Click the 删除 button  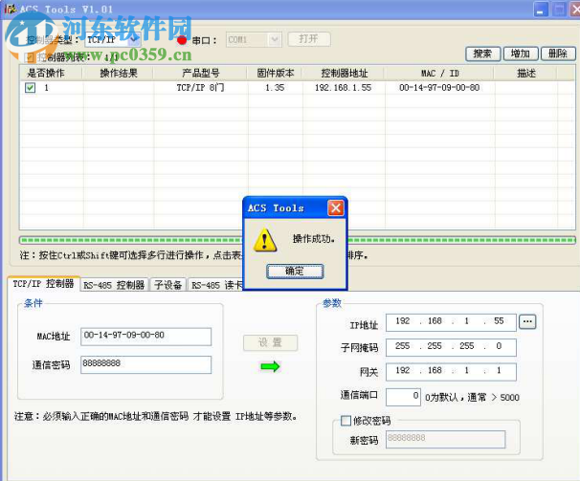pyautogui.click(x=558, y=54)
